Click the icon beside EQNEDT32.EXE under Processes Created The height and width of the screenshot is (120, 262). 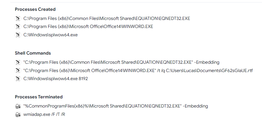[18, 19]
